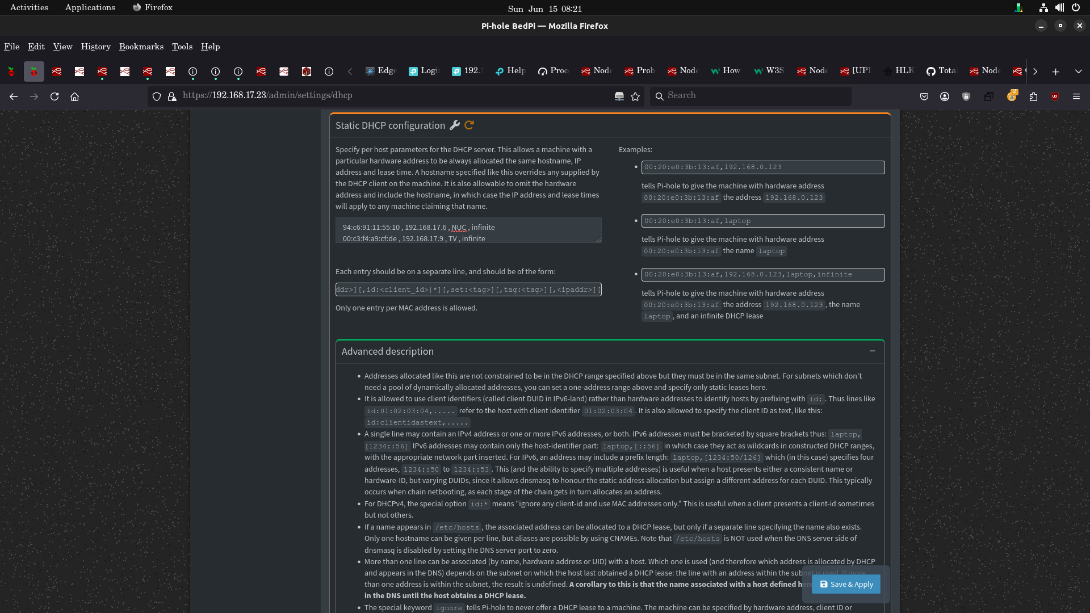The image size is (1090, 613).
Task: Open the Pocket save icon
Action: point(924,96)
